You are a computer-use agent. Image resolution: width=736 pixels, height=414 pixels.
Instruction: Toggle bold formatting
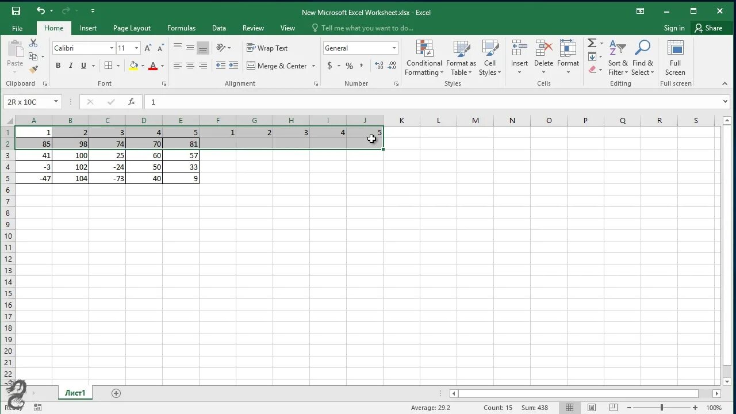pyautogui.click(x=57, y=66)
